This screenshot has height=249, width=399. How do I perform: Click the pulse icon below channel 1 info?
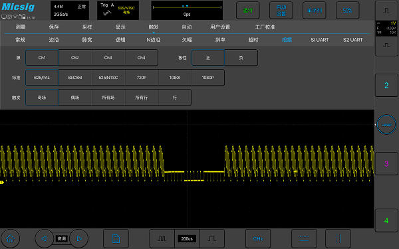pyautogui.click(x=386, y=46)
